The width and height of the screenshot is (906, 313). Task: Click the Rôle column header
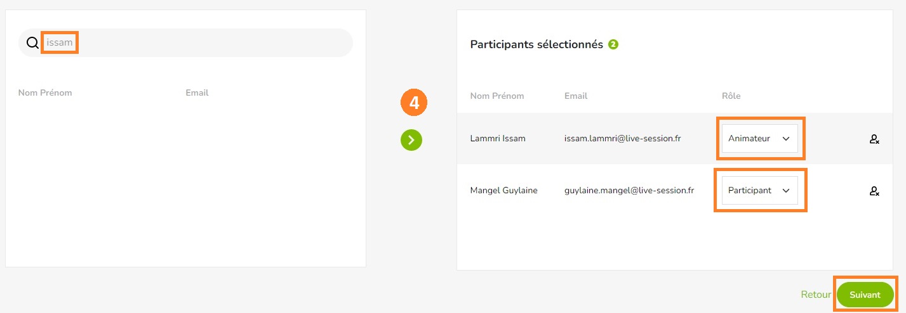pos(731,96)
